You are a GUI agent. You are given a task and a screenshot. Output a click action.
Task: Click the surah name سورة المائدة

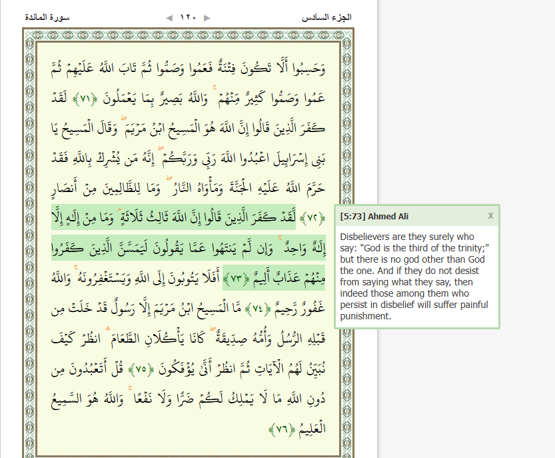(x=45, y=17)
